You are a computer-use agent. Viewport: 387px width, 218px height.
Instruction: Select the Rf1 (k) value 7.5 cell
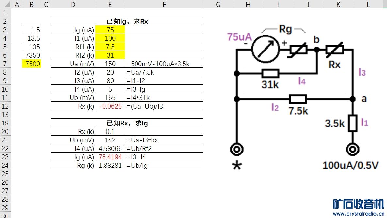tap(110, 47)
